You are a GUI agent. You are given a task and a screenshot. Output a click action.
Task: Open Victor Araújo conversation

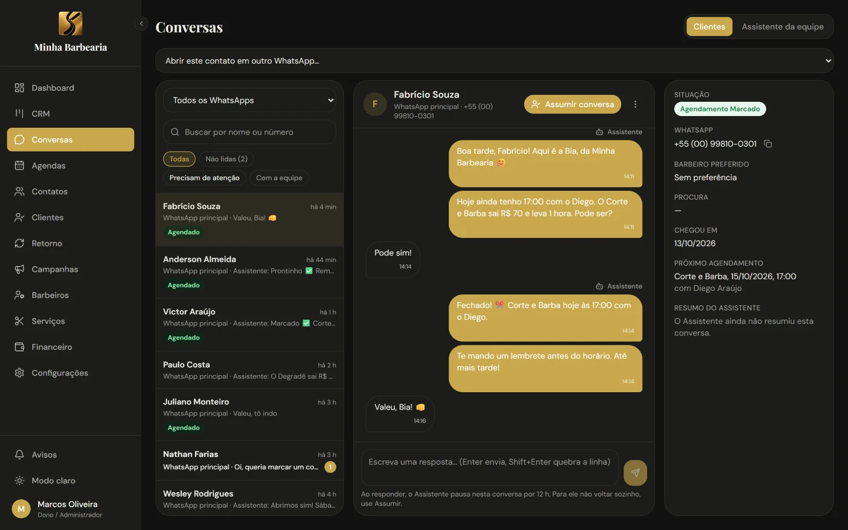click(250, 324)
